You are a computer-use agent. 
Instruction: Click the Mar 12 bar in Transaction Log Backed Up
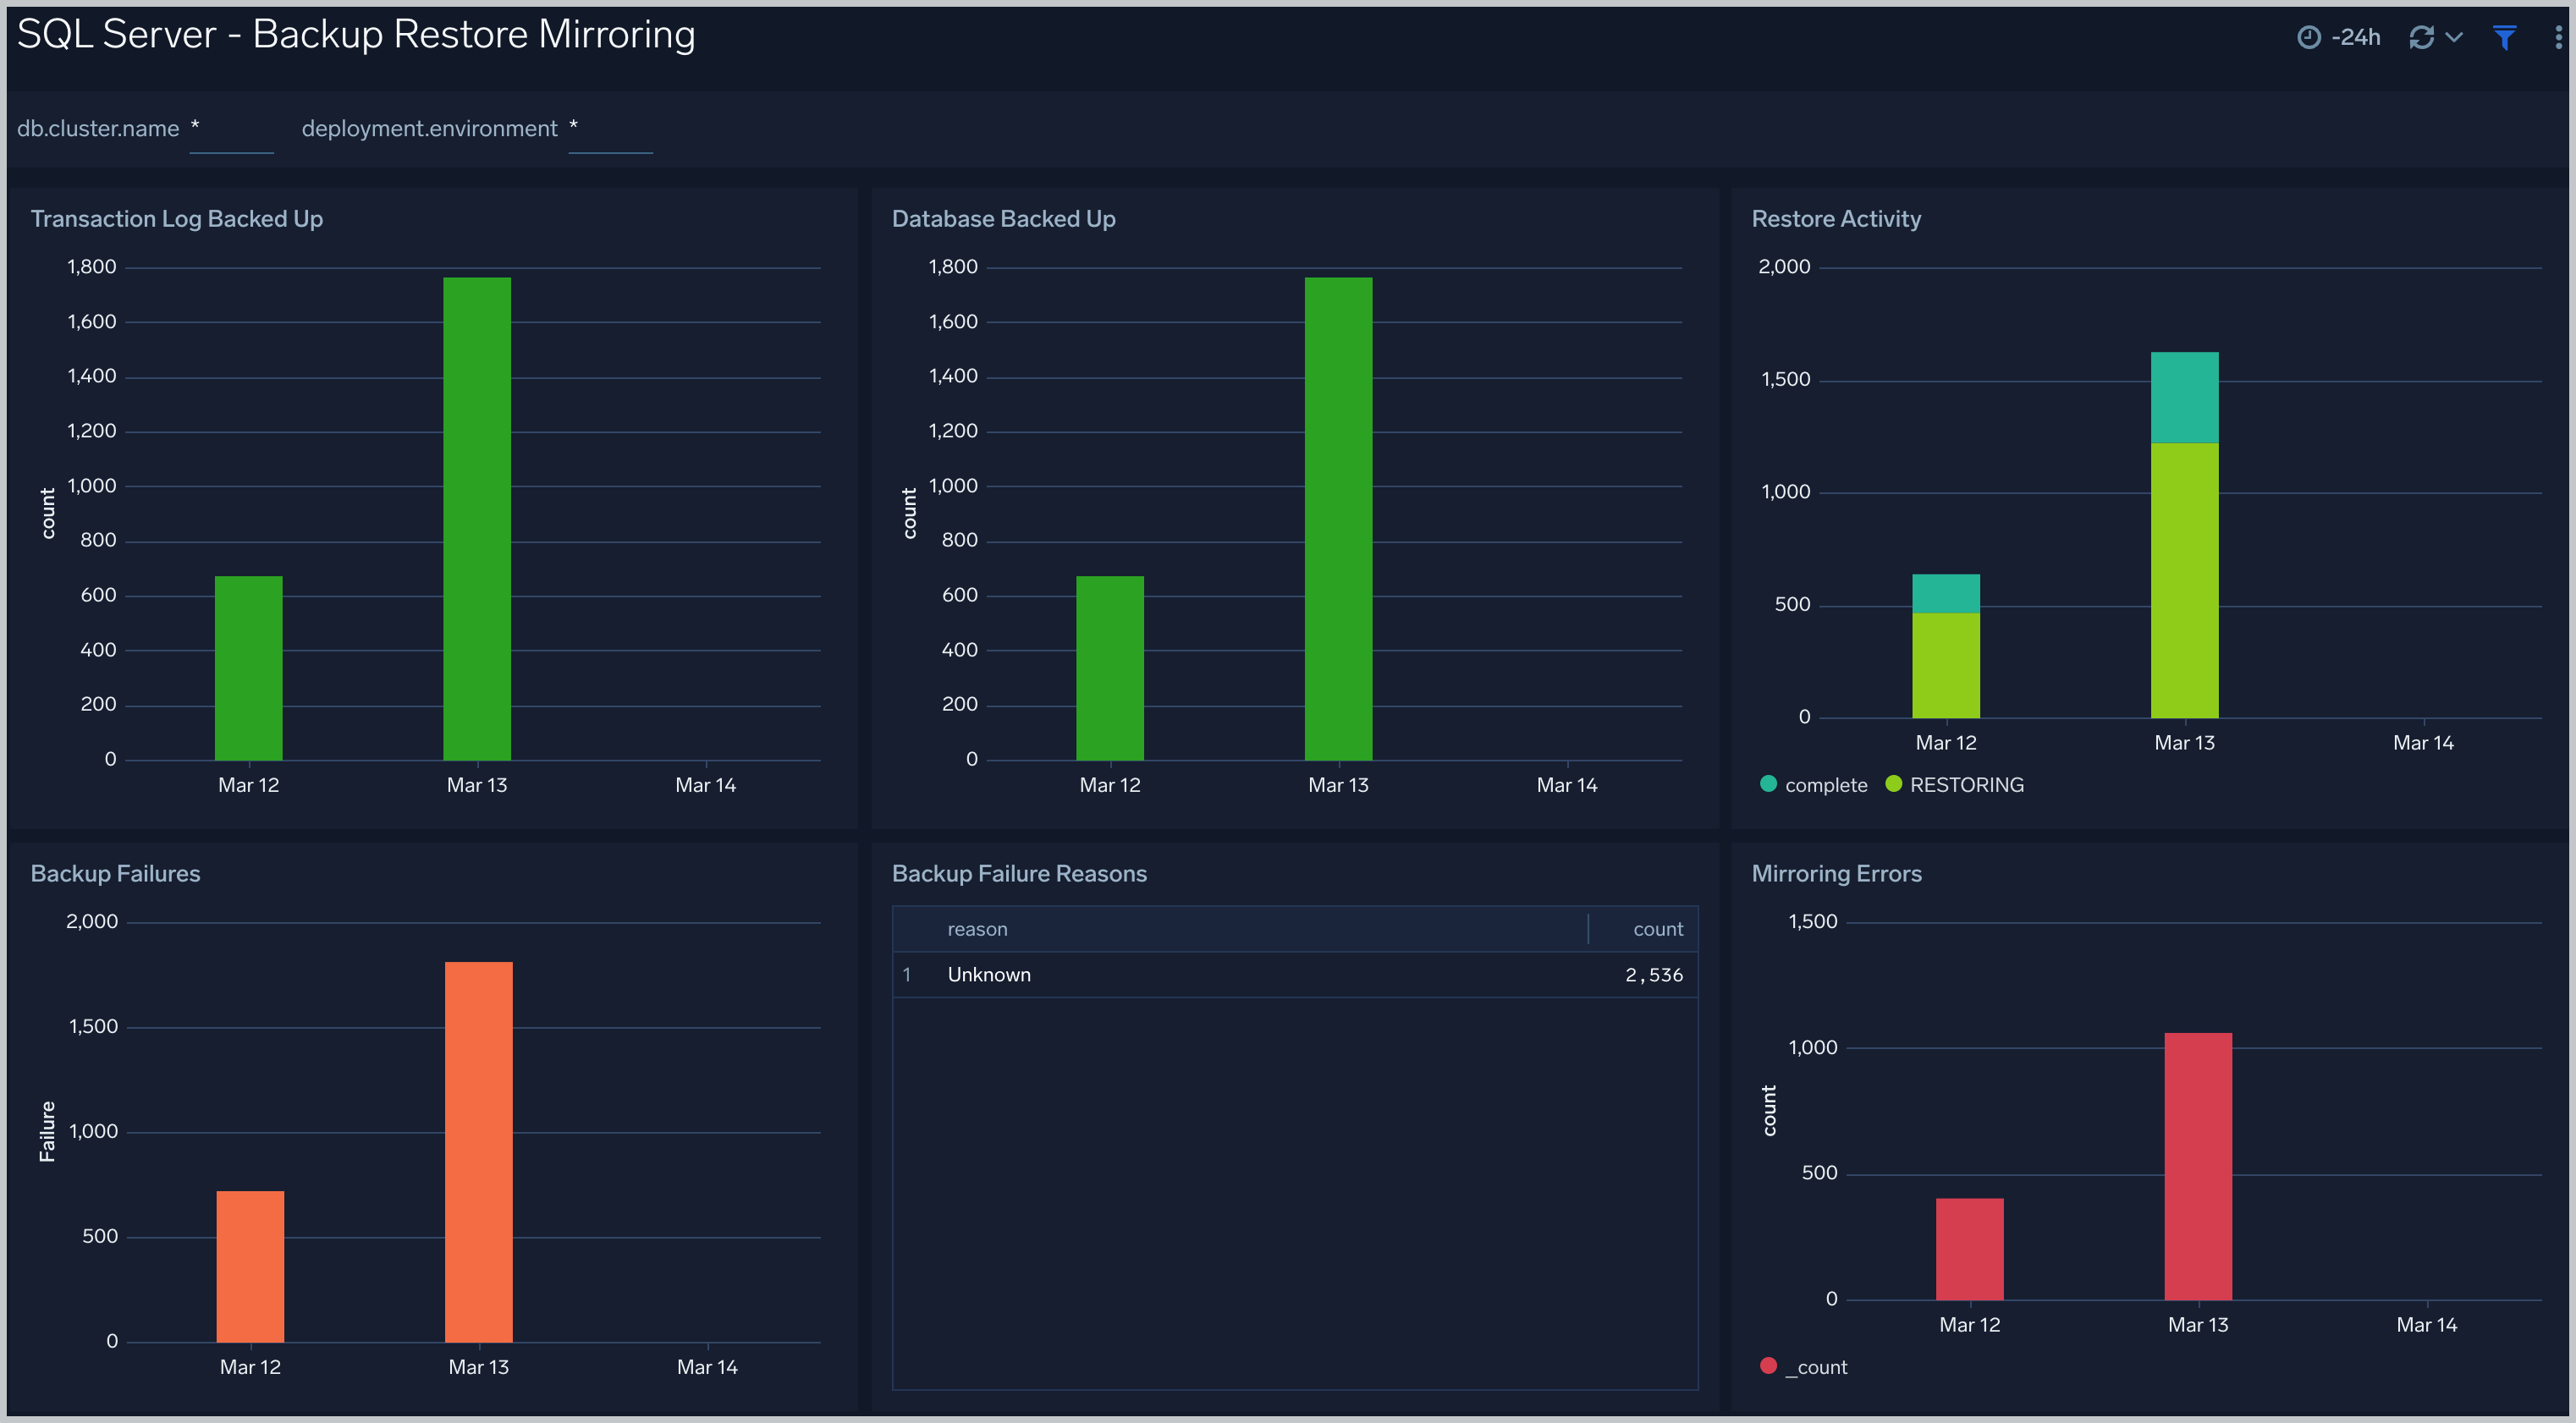point(249,668)
